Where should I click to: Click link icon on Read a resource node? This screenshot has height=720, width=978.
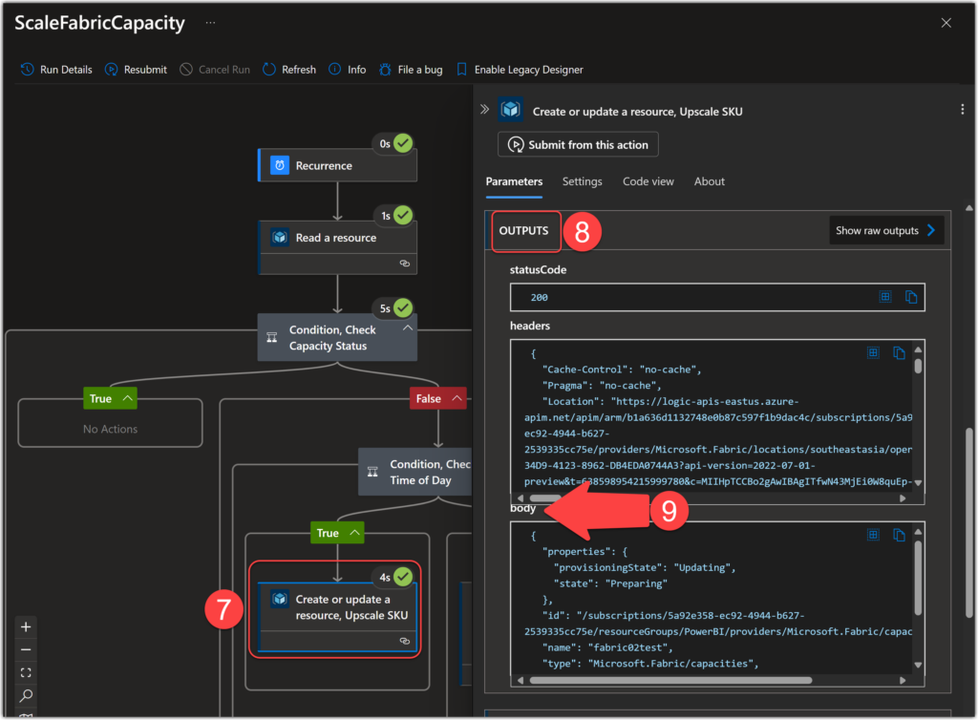click(x=405, y=264)
